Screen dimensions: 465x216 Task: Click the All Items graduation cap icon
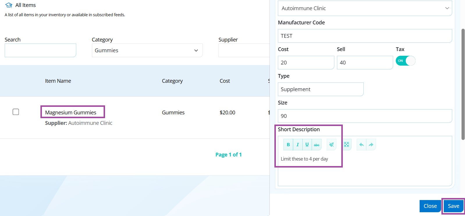click(x=9, y=5)
